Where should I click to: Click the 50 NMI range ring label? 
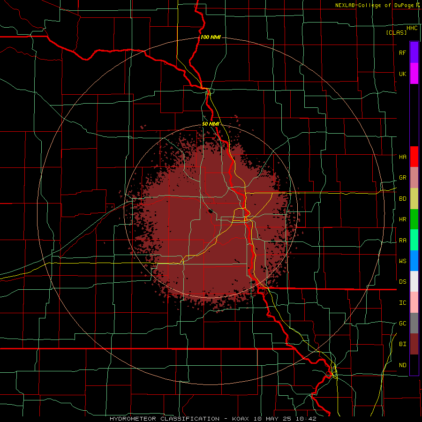coord(211,124)
